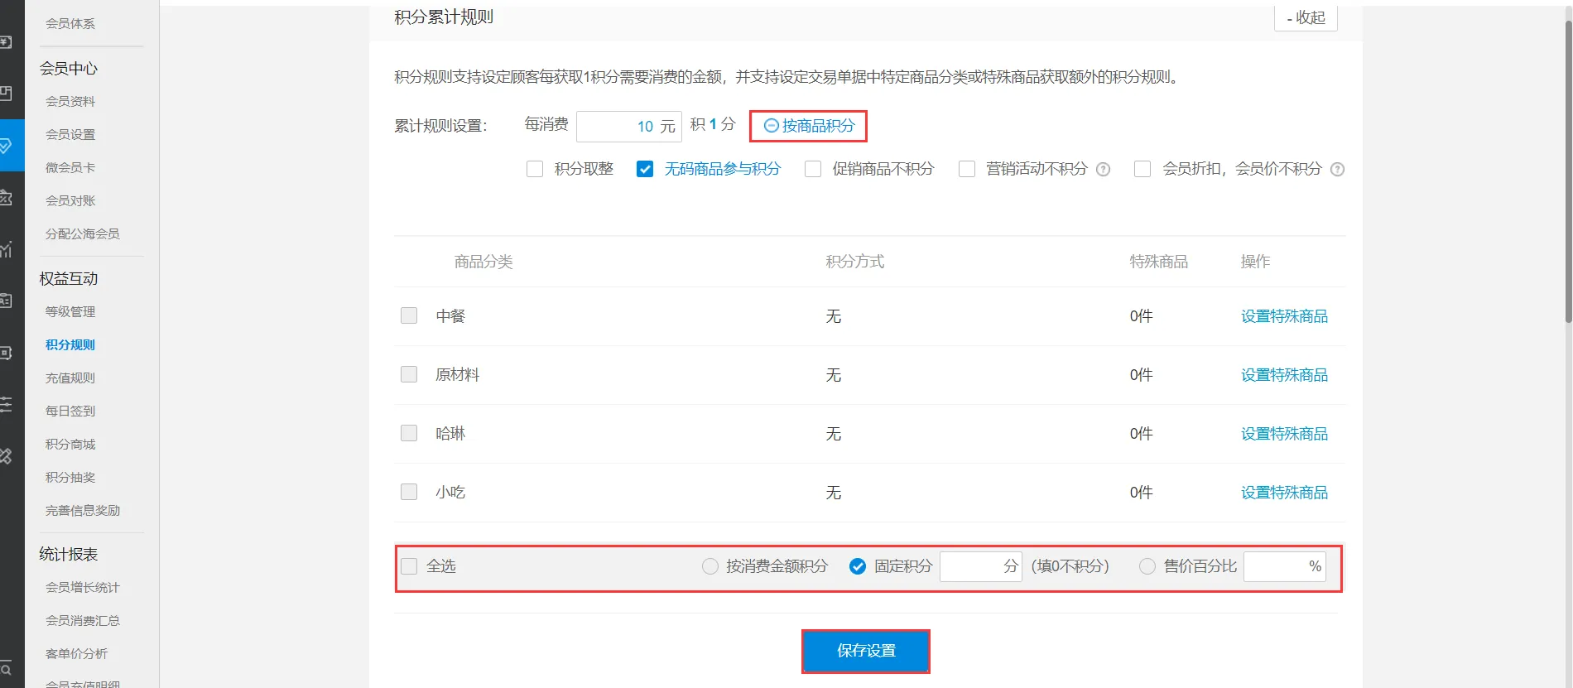Uncheck 无码商品参与积分 option
This screenshot has width=1573, height=688.
click(645, 169)
